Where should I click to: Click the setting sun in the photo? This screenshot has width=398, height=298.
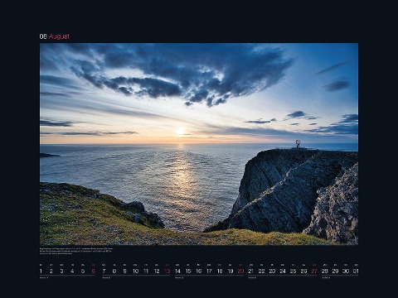coord(181,132)
